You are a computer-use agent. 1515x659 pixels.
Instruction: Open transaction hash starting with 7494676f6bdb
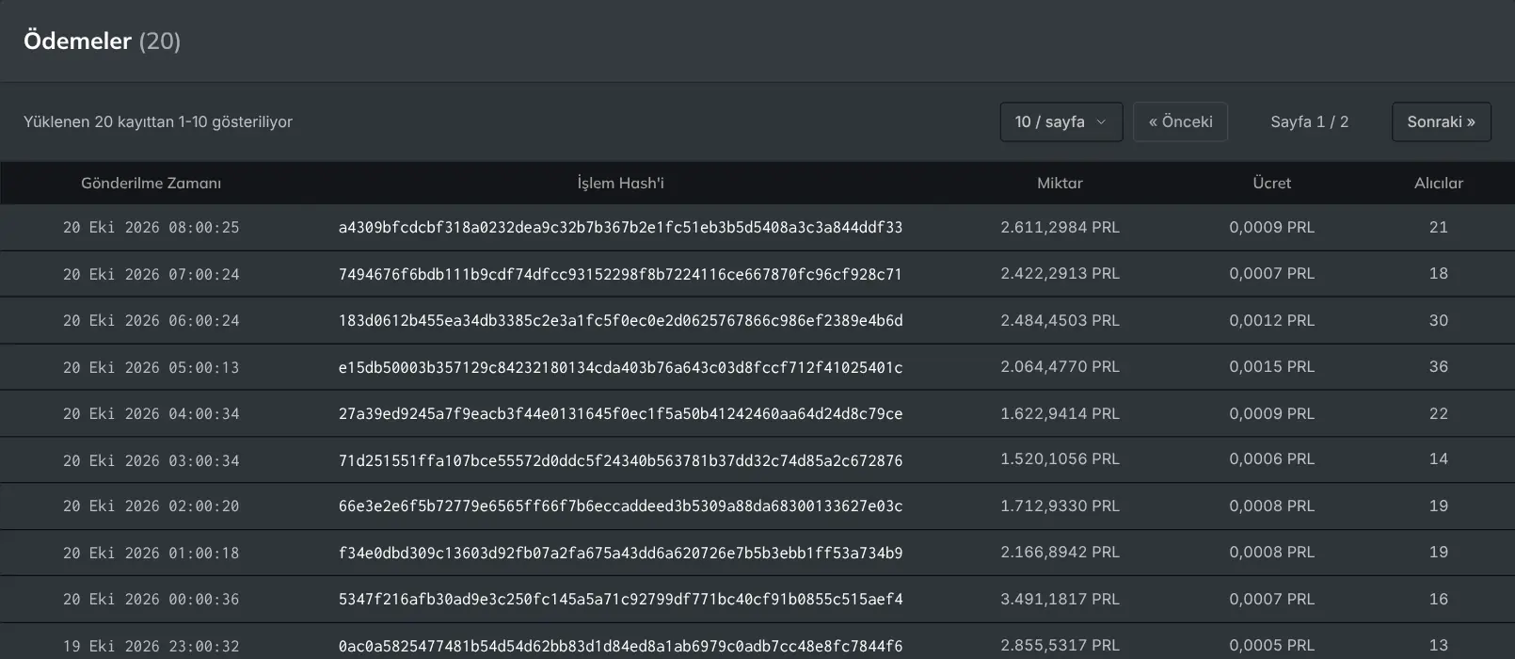[620, 274]
